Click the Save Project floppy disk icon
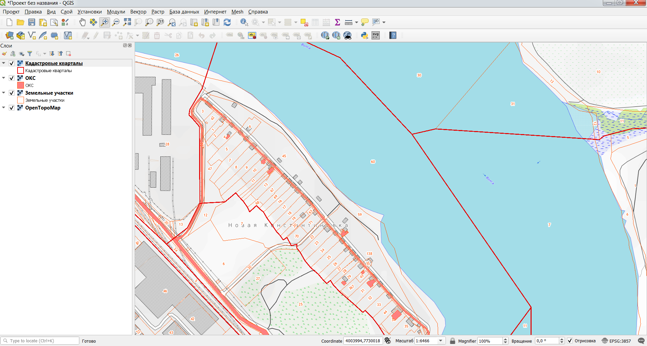The width and height of the screenshot is (647, 346). point(32,22)
